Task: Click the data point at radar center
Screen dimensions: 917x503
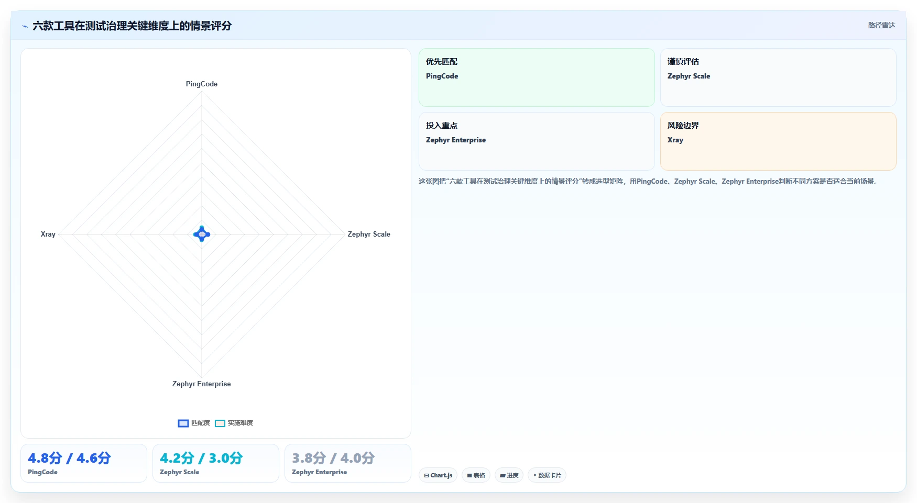Action: (x=202, y=234)
